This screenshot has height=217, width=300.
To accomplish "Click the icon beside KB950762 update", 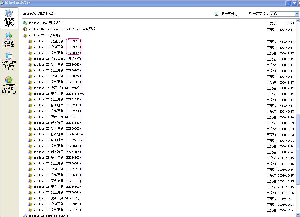I will coord(30,70).
